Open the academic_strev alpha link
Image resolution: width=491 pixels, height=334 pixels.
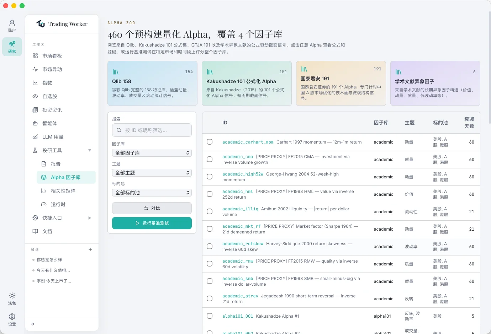(x=240, y=296)
